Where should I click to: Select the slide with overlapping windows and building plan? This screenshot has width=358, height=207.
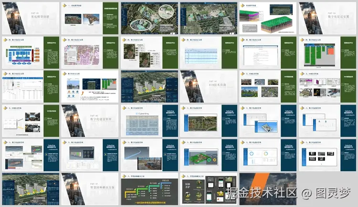tap(268, 121)
